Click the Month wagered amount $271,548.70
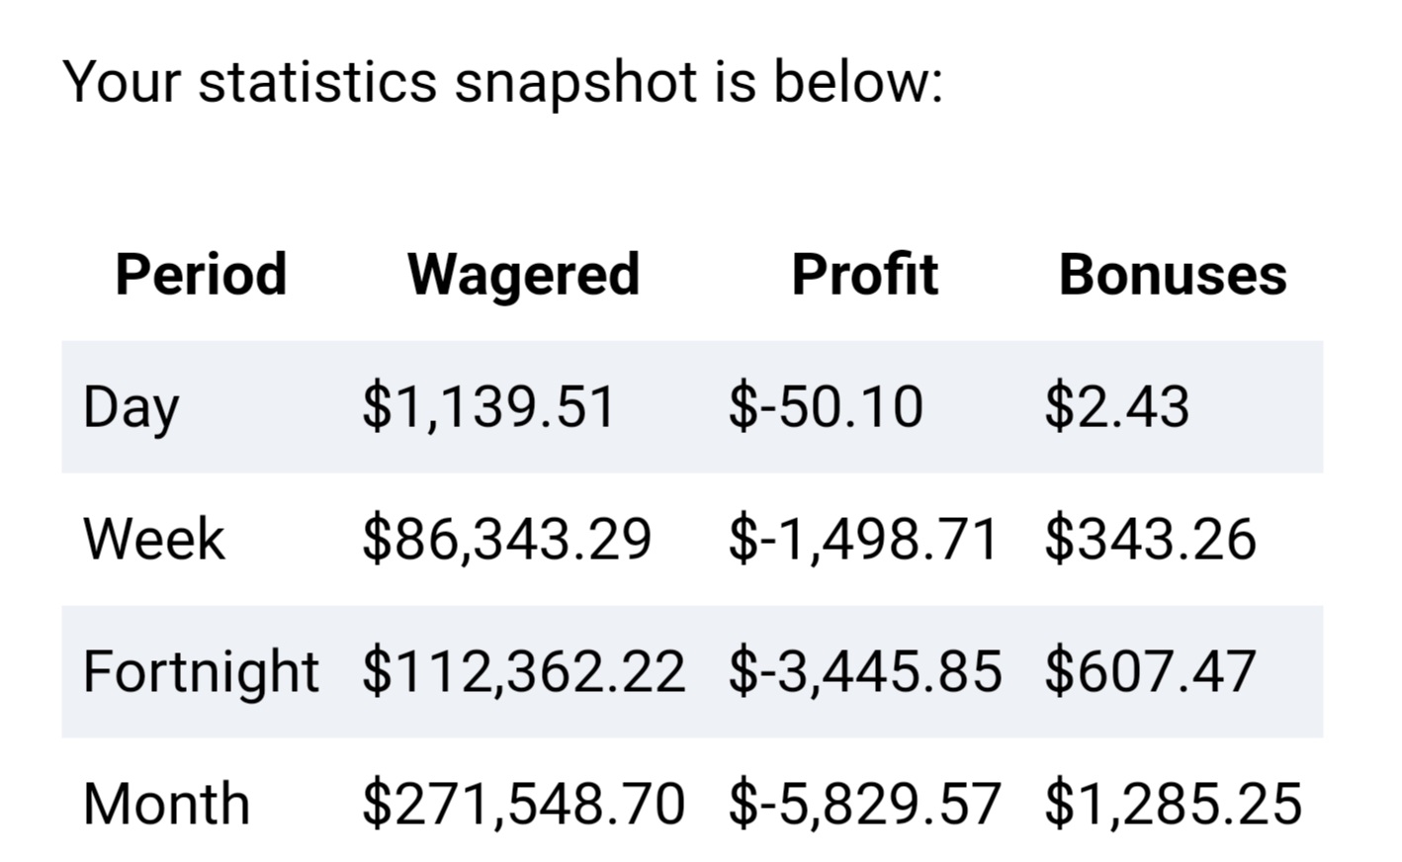1402x862 pixels. click(523, 804)
